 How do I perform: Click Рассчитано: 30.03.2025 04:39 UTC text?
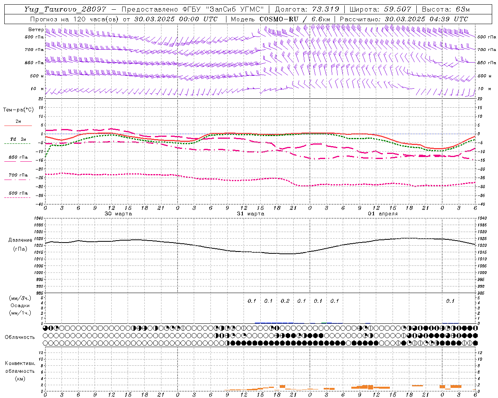click(404, 19)
